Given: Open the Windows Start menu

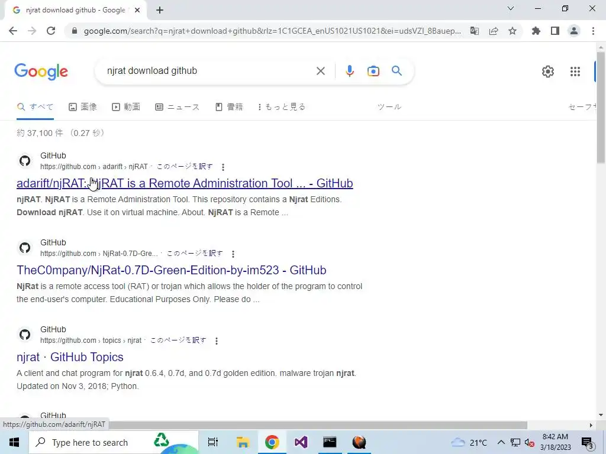Looking at the screenshot, I should coord(14,442).
